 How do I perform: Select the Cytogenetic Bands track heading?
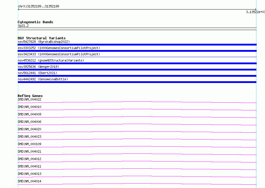[x=35, y=22]
